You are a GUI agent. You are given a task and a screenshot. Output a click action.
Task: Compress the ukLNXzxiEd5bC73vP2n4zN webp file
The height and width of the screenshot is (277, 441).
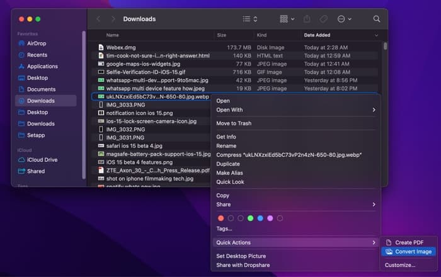coord(296,155)
